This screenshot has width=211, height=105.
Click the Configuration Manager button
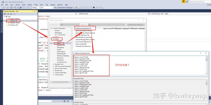[136, 25]
